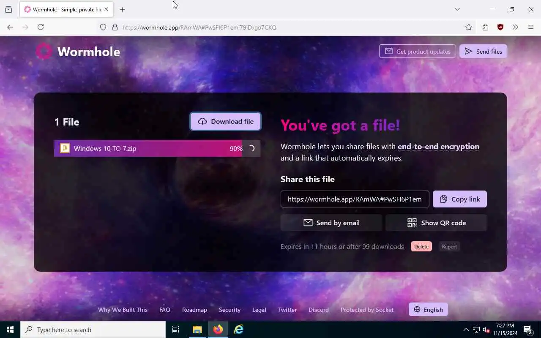Image resolution: width=541 pixels, height=338 pixels.
Task: Click the address bar URL
Action: coord(199,27)
